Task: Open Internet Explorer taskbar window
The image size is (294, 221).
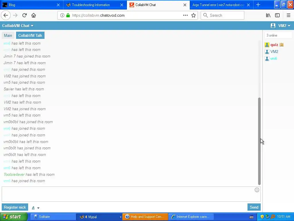Action: click(191, 217)
